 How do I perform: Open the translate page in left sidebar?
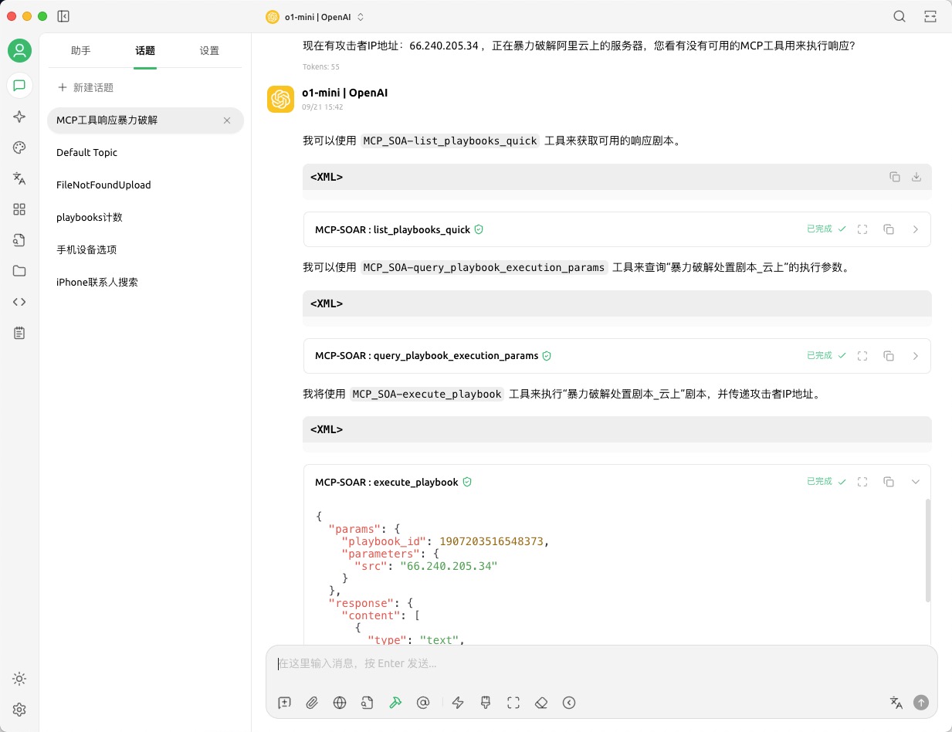[x=19, y=178]
